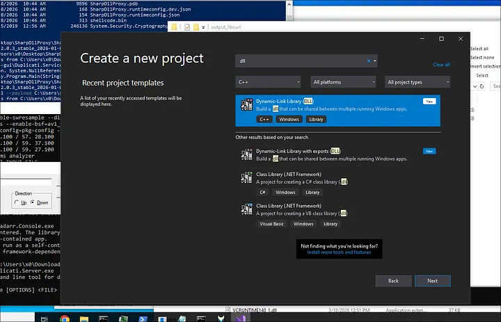Open PowerShell from the taskbar

[x=143, y=319]
